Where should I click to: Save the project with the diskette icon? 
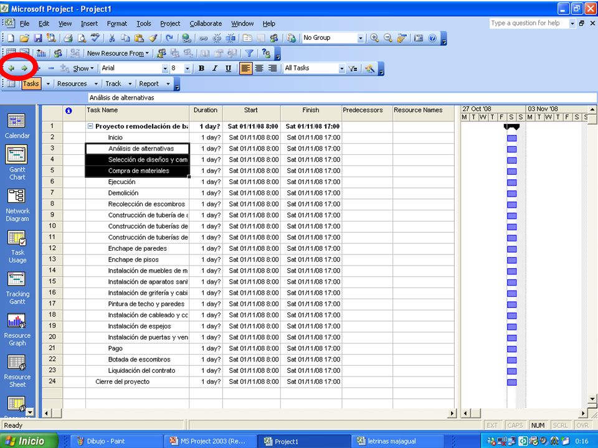click(x=38, y=38)
